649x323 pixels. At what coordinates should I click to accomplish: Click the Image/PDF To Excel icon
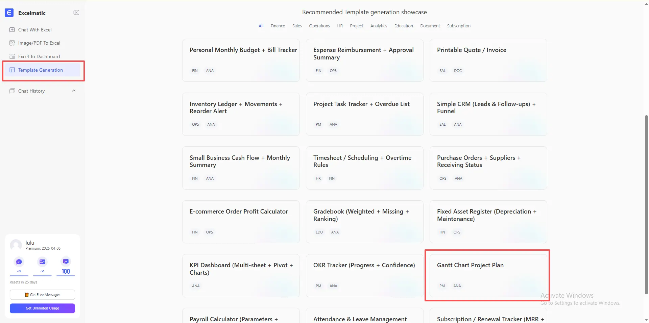coord(12,43)
